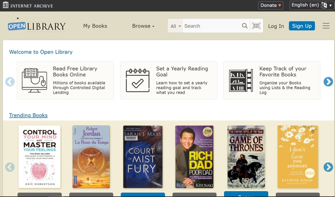This screenshot has width=335, height=197.
Task: Show next trending books with right arrow
Action: 328,167
